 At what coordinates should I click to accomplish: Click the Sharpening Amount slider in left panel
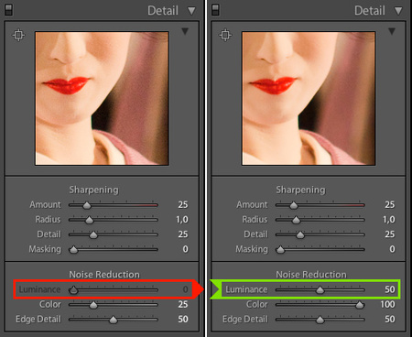coord(114,205)
